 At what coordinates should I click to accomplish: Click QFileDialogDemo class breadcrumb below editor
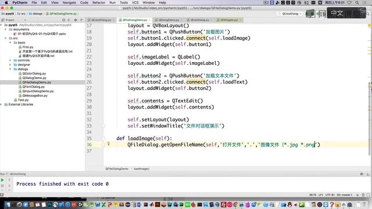(x=117, y=169)
